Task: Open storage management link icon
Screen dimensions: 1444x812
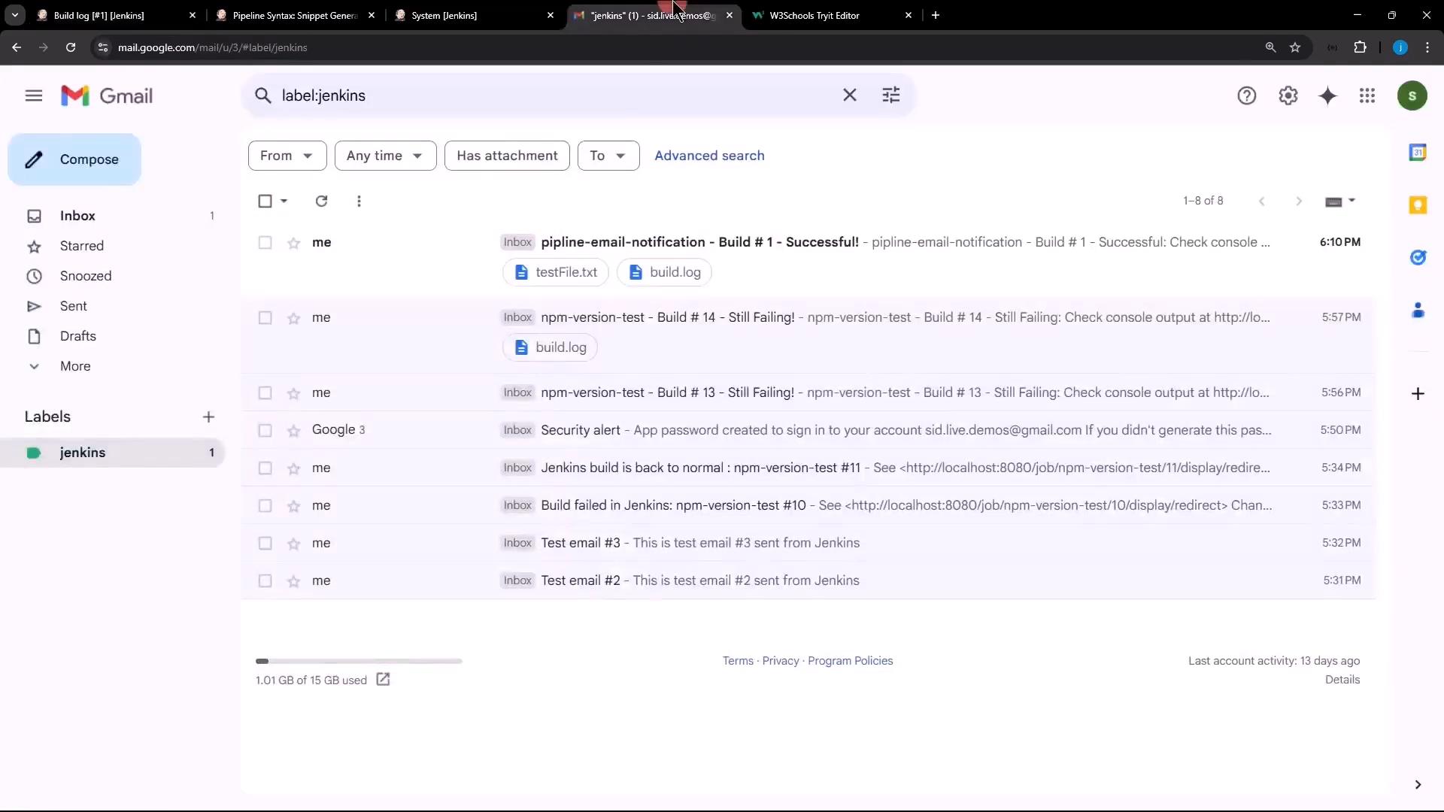Action: tap(383, 679)
